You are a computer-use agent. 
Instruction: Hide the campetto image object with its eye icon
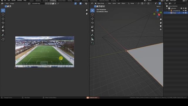pos(183,11)
